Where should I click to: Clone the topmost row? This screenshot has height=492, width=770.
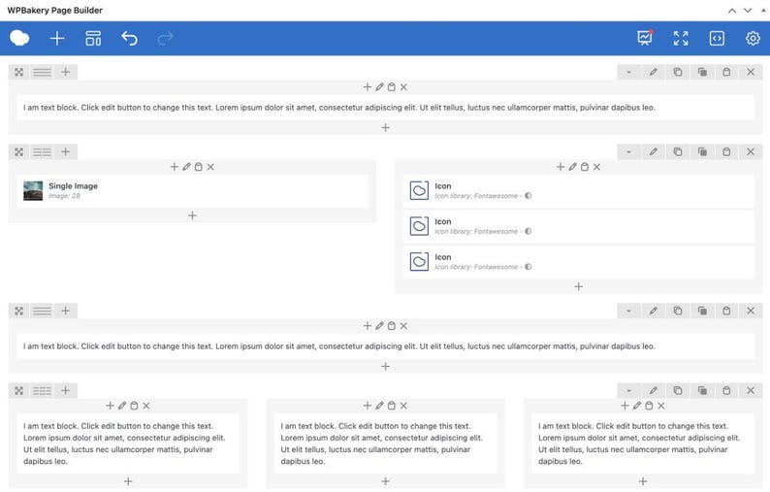pos(702,72)
